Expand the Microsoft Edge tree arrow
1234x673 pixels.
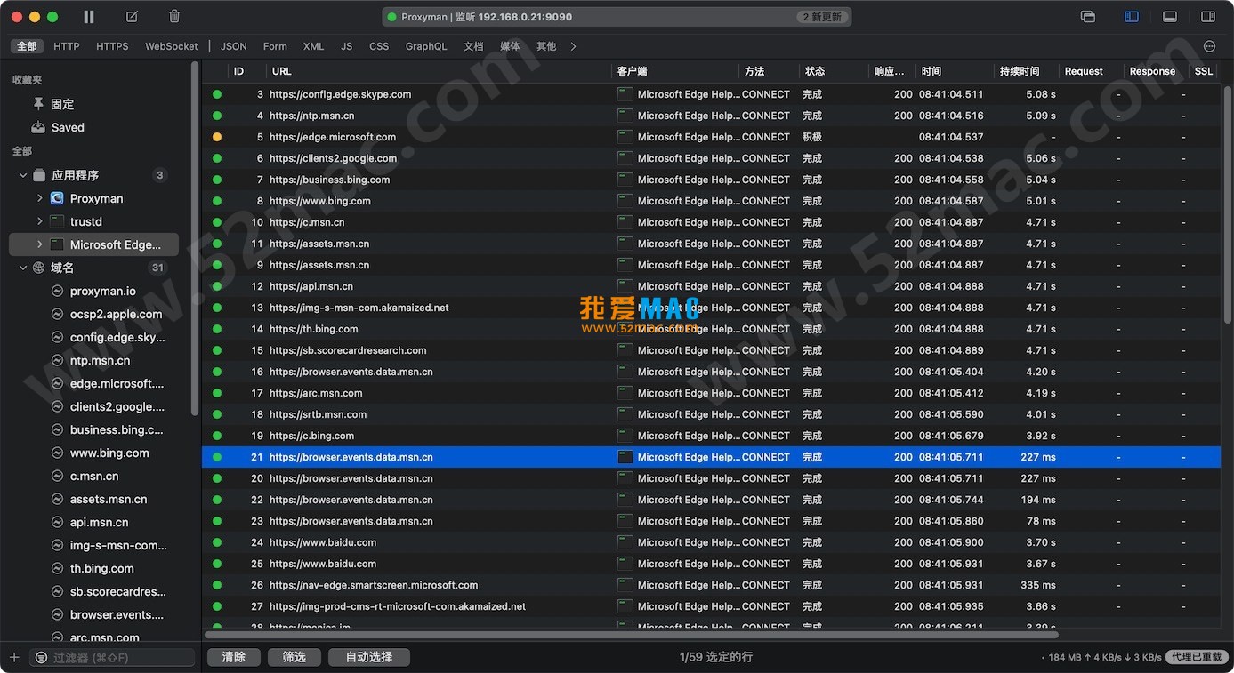point(40,244)
